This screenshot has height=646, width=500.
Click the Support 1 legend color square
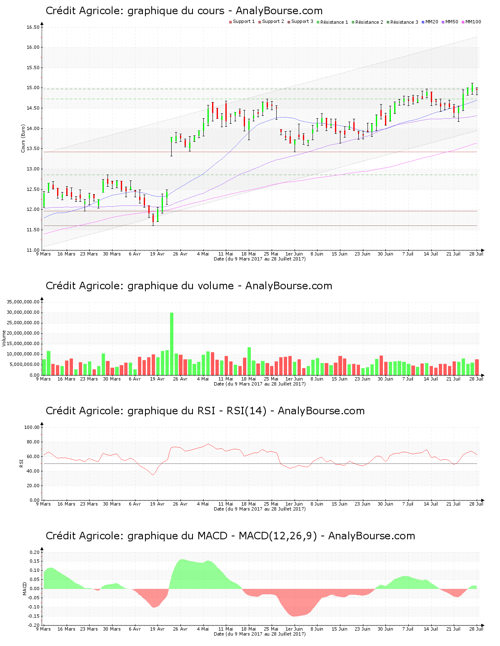(230, 22)
